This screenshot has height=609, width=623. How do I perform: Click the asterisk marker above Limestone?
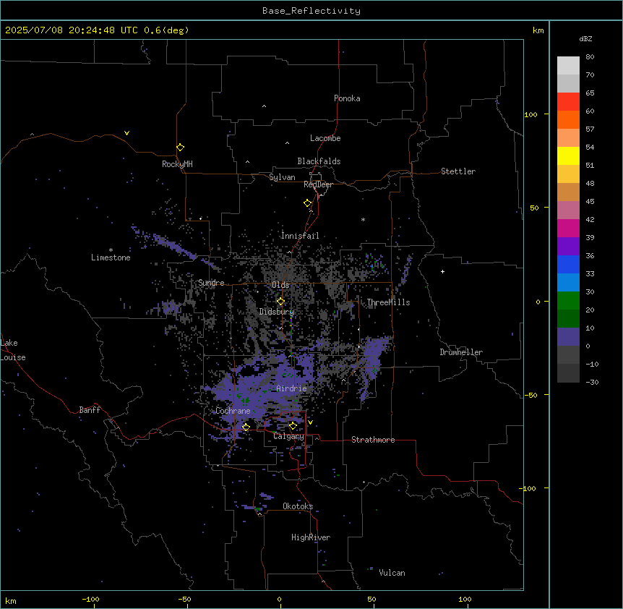coord(111,250)
